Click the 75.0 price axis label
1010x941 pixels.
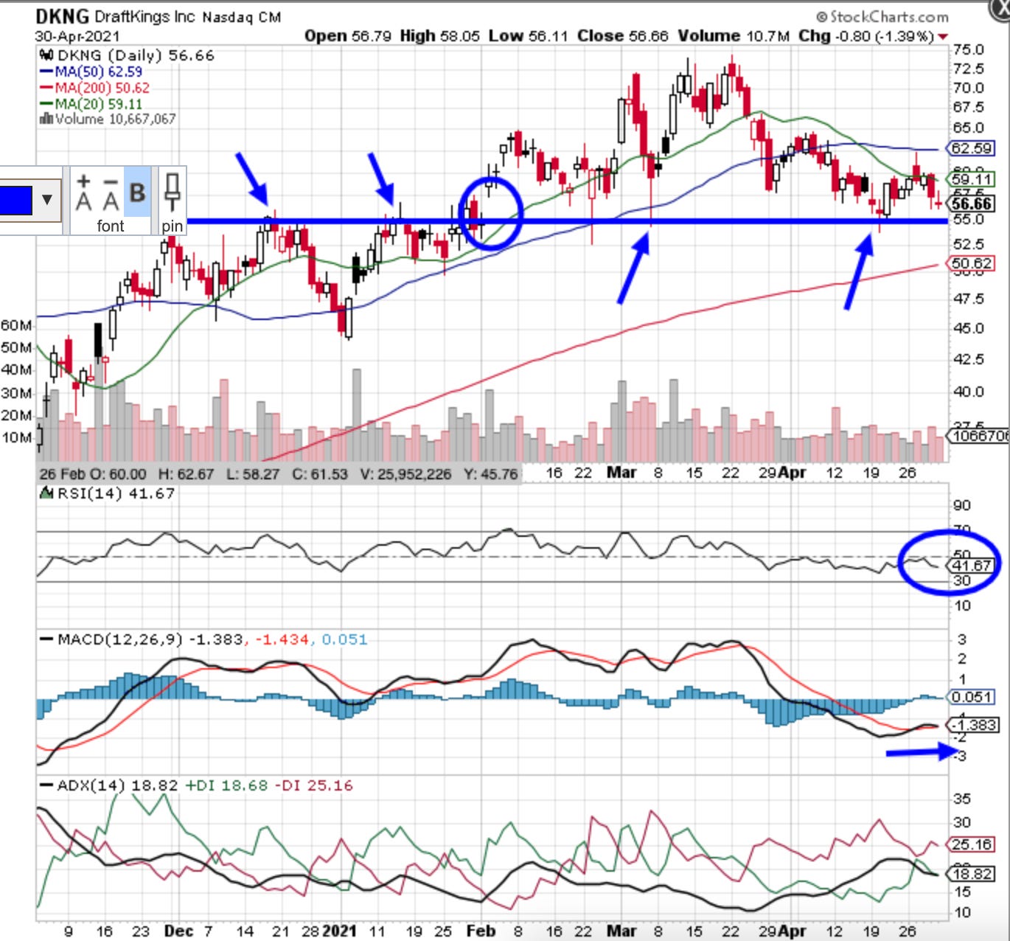click(x=968, y=49)
